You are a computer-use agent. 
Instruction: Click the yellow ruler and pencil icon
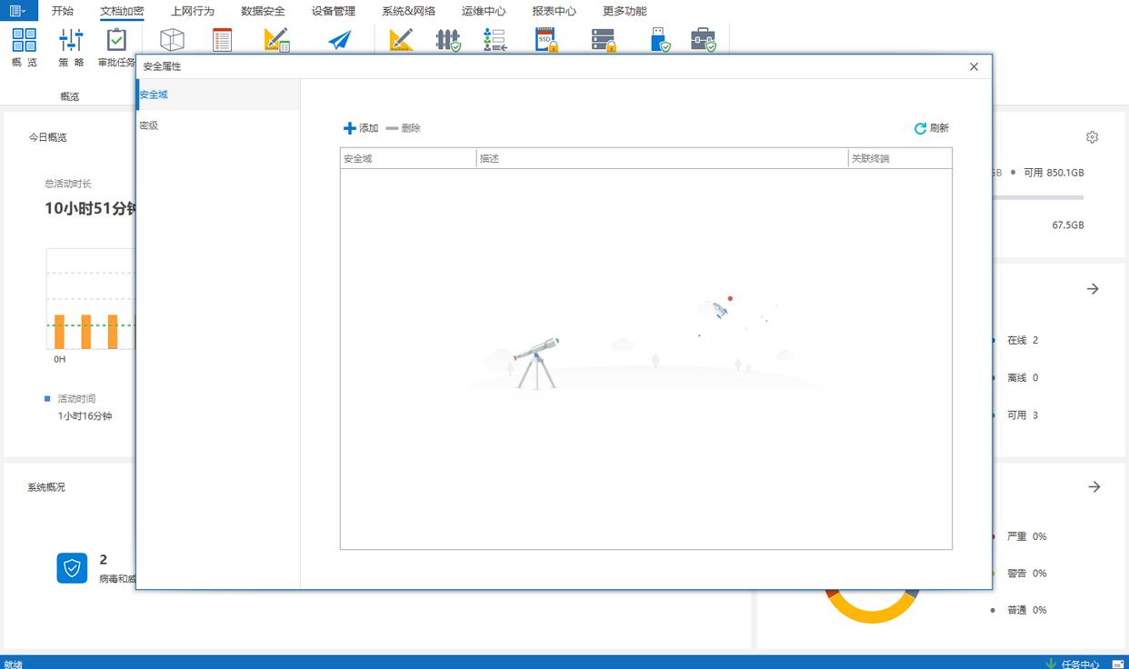[400, 39]
